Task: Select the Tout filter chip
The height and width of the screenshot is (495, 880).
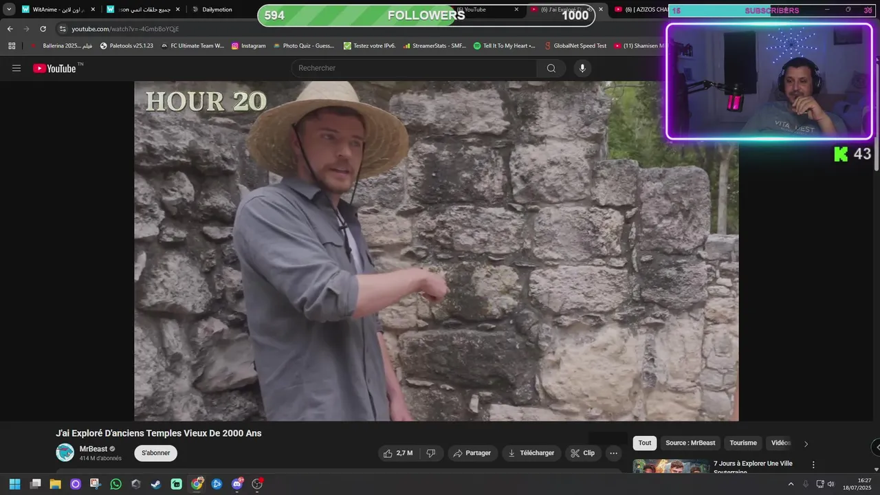Action: coord(645,443)
